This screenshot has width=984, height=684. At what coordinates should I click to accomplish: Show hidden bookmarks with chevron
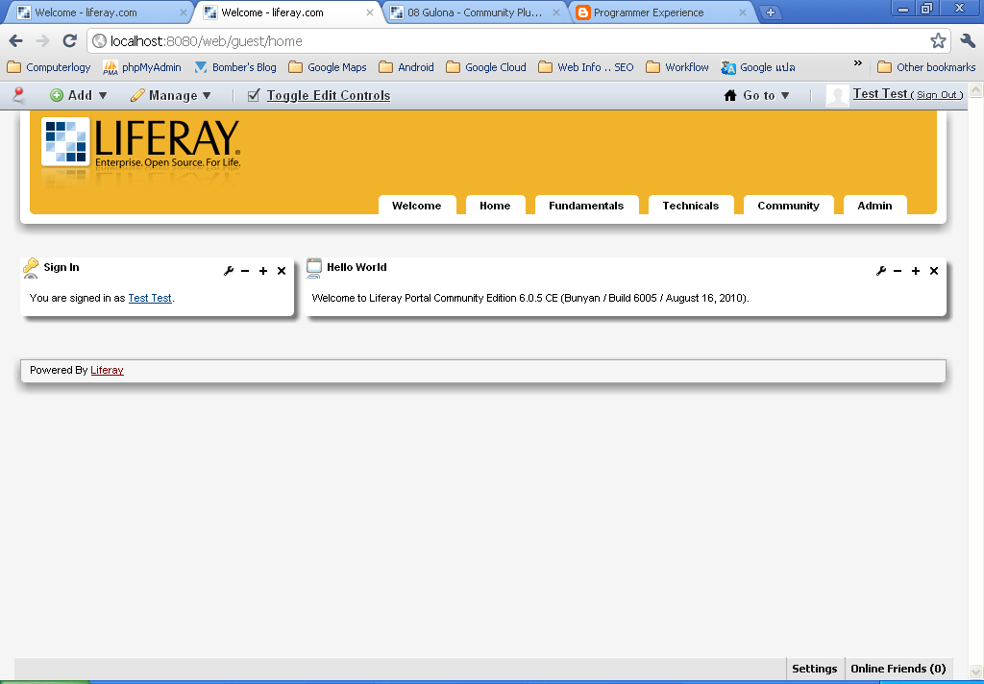pyautogui.click(x=858, y=63)
